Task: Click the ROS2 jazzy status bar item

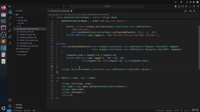Action: (x=17, y=111)
